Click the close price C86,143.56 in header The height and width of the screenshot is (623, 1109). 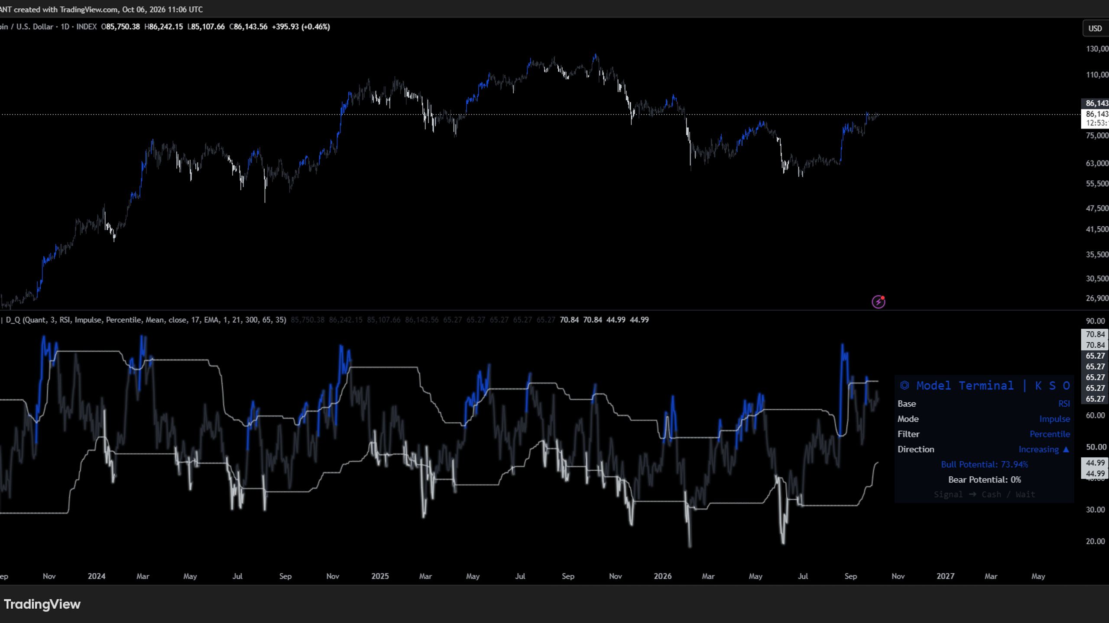pyautogui.click(x=248, y=27)
